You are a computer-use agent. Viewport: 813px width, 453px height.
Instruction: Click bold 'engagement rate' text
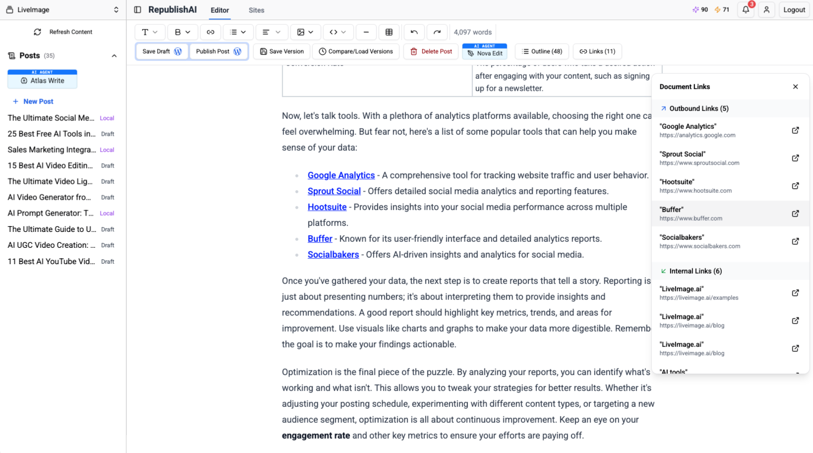pos(316,436)
